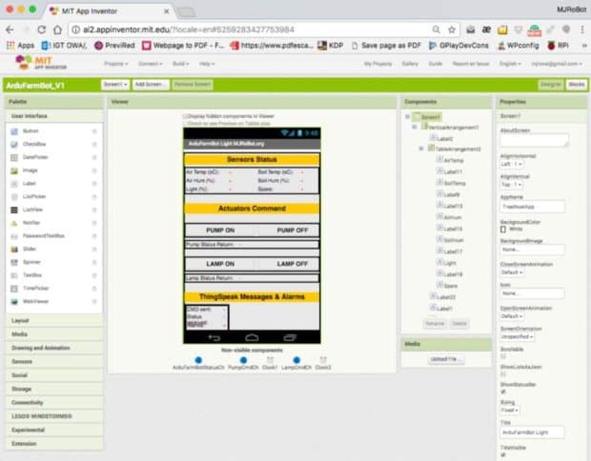Toggle Display hidden components in Viewer checkbox

pyautogui.click(x=185, y=116)
